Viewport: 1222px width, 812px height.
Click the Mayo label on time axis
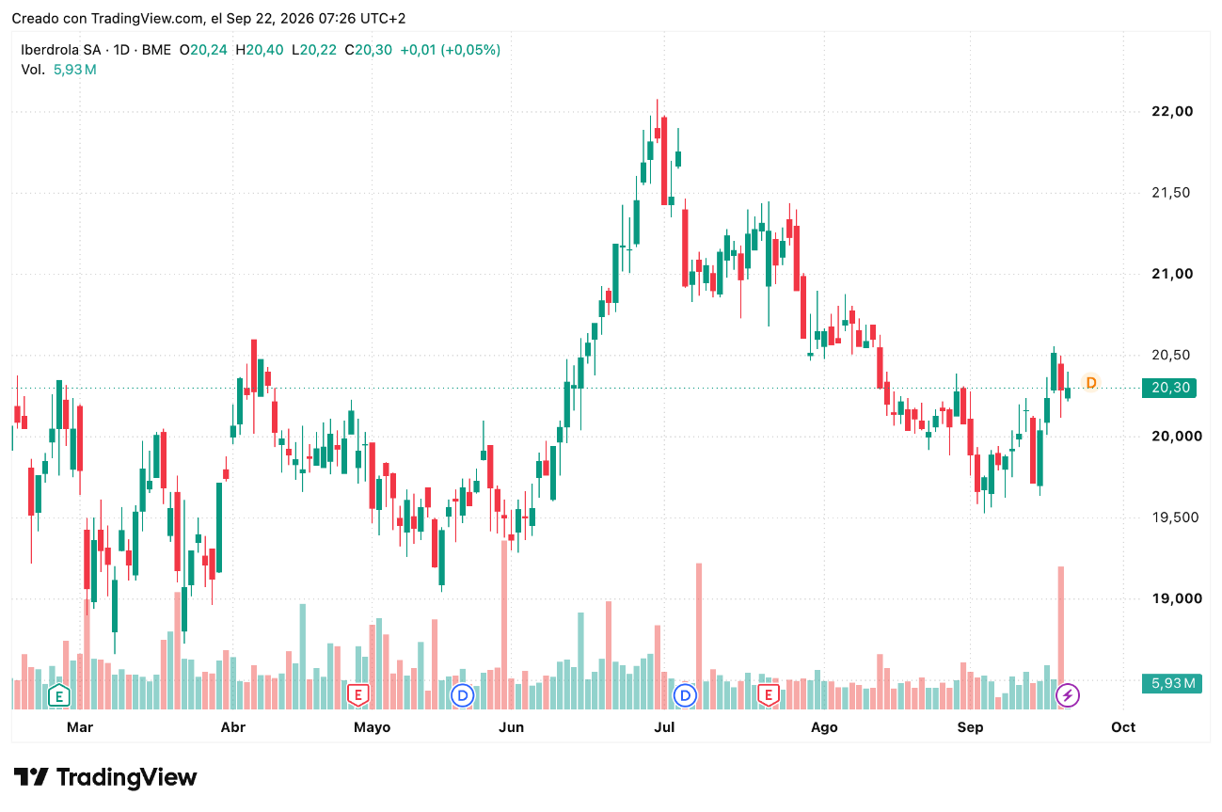tap(372, 727)
